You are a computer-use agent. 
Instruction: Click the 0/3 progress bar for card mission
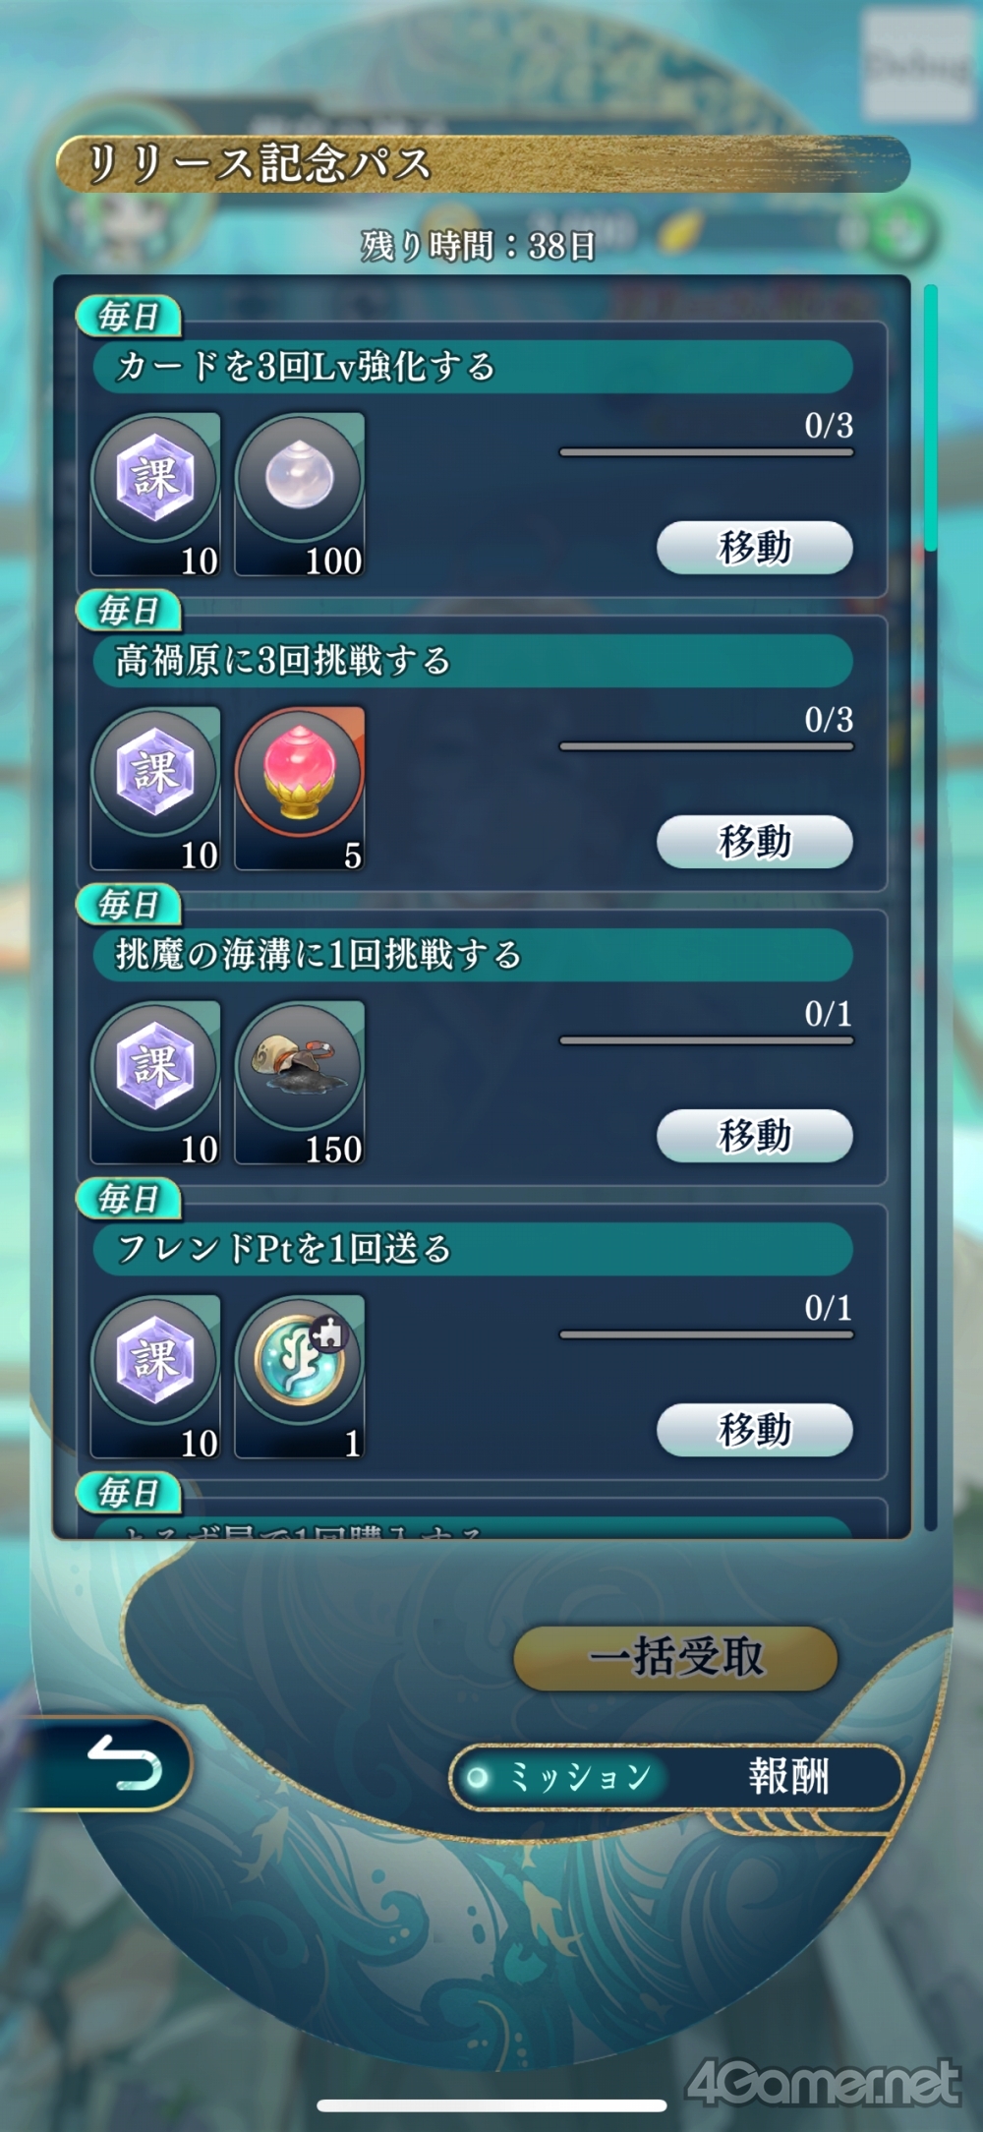(707, 452)
